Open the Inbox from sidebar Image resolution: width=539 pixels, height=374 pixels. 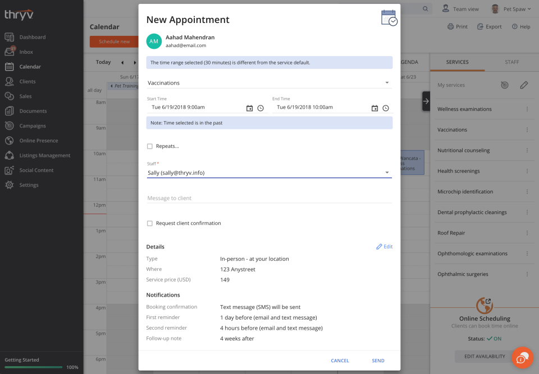click(26, 52)
